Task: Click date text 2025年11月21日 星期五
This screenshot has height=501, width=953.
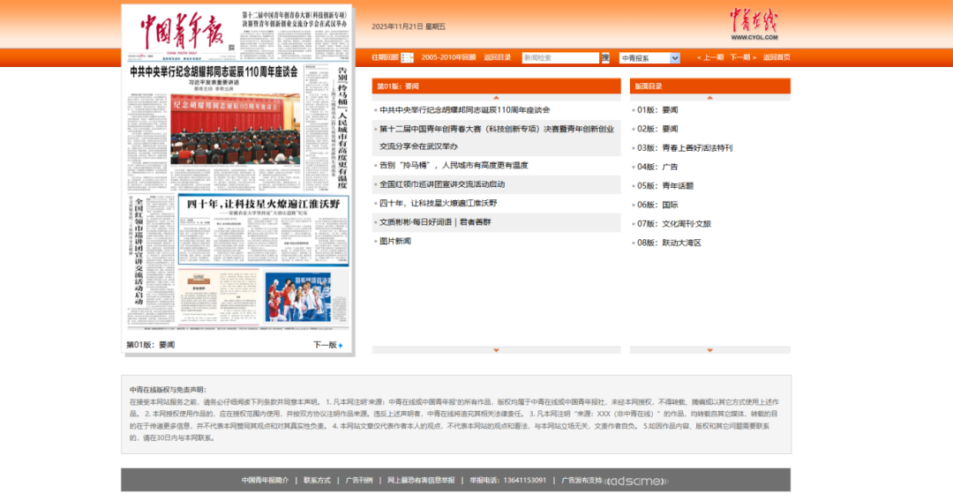Action: point(409,26)
